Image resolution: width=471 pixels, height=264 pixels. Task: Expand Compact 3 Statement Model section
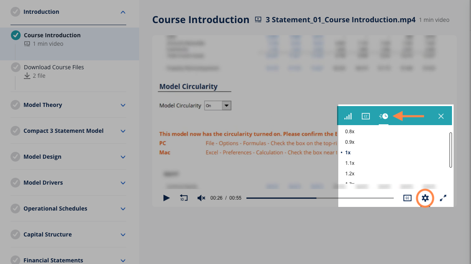click(123, 131)
